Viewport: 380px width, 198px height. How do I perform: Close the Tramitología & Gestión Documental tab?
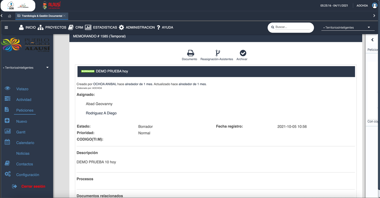point(65,16)
